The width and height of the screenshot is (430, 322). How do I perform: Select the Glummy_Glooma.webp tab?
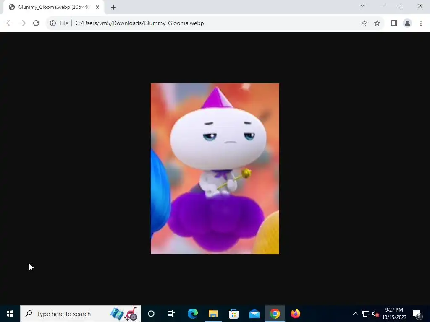tap(54, 7)
